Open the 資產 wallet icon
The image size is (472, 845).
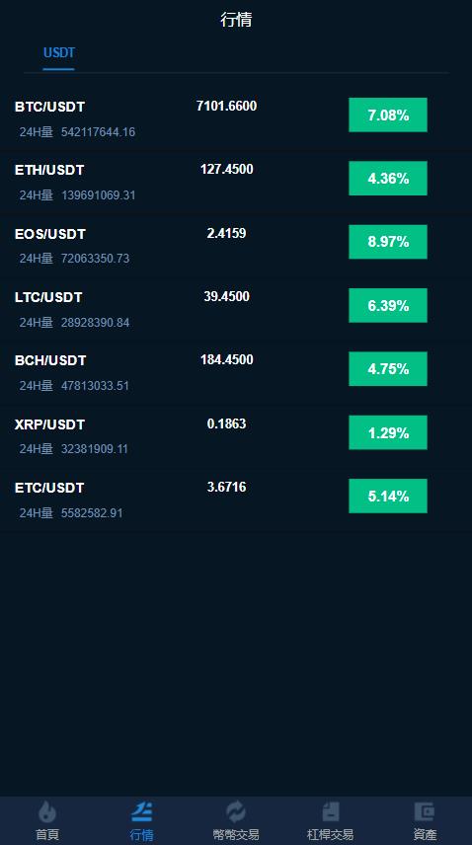(x=425, y=811)
